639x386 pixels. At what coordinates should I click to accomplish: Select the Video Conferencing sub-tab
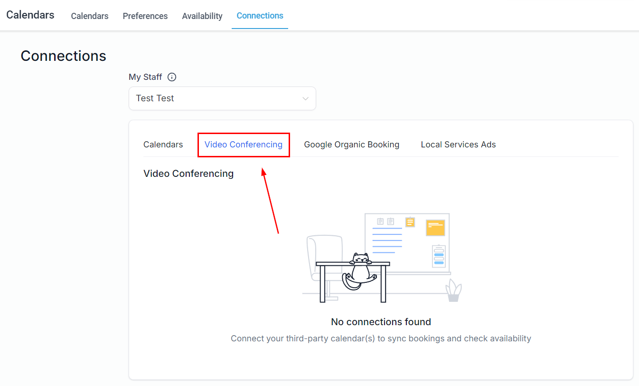244,145
